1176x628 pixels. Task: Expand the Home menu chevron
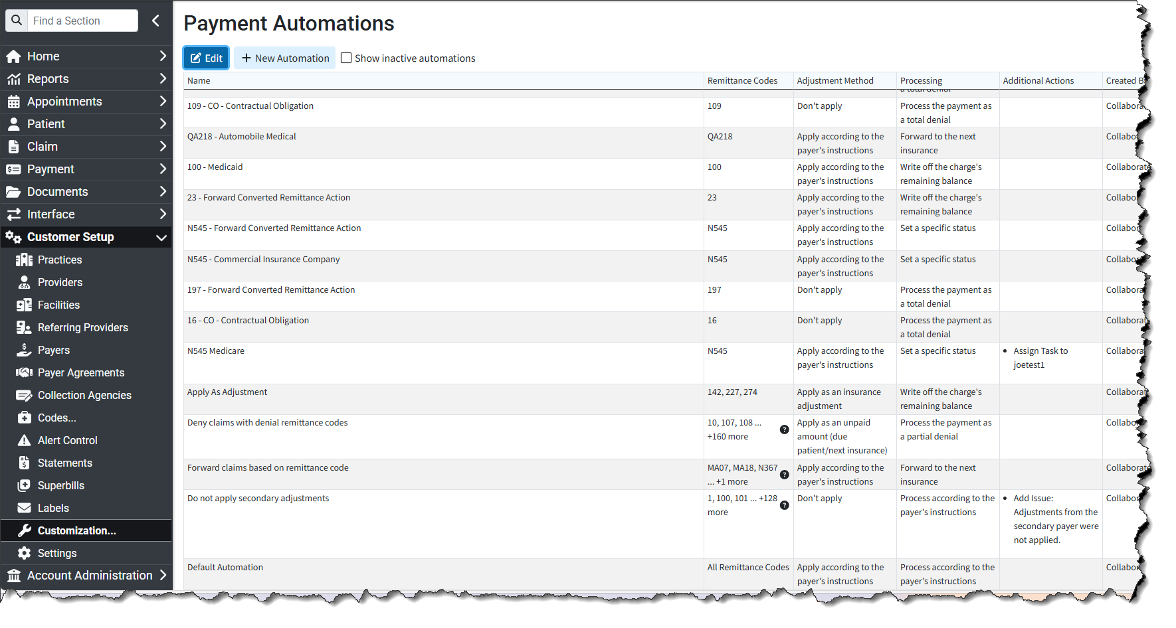click(163, 56)
